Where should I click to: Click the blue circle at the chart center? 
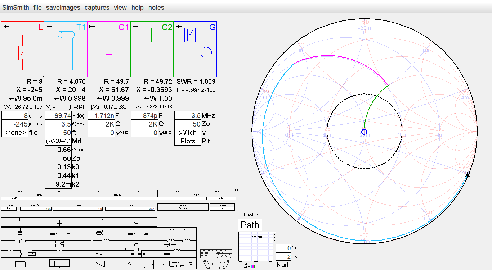pos(364,132)
